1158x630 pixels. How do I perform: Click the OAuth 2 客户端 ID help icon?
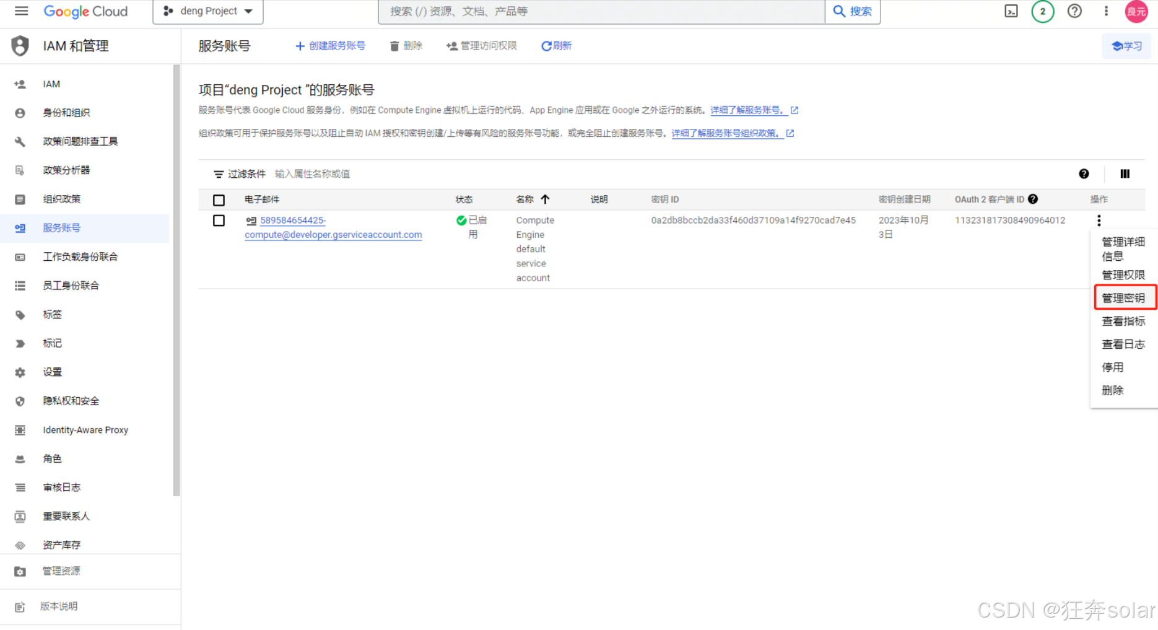(x=1033, y=199)
